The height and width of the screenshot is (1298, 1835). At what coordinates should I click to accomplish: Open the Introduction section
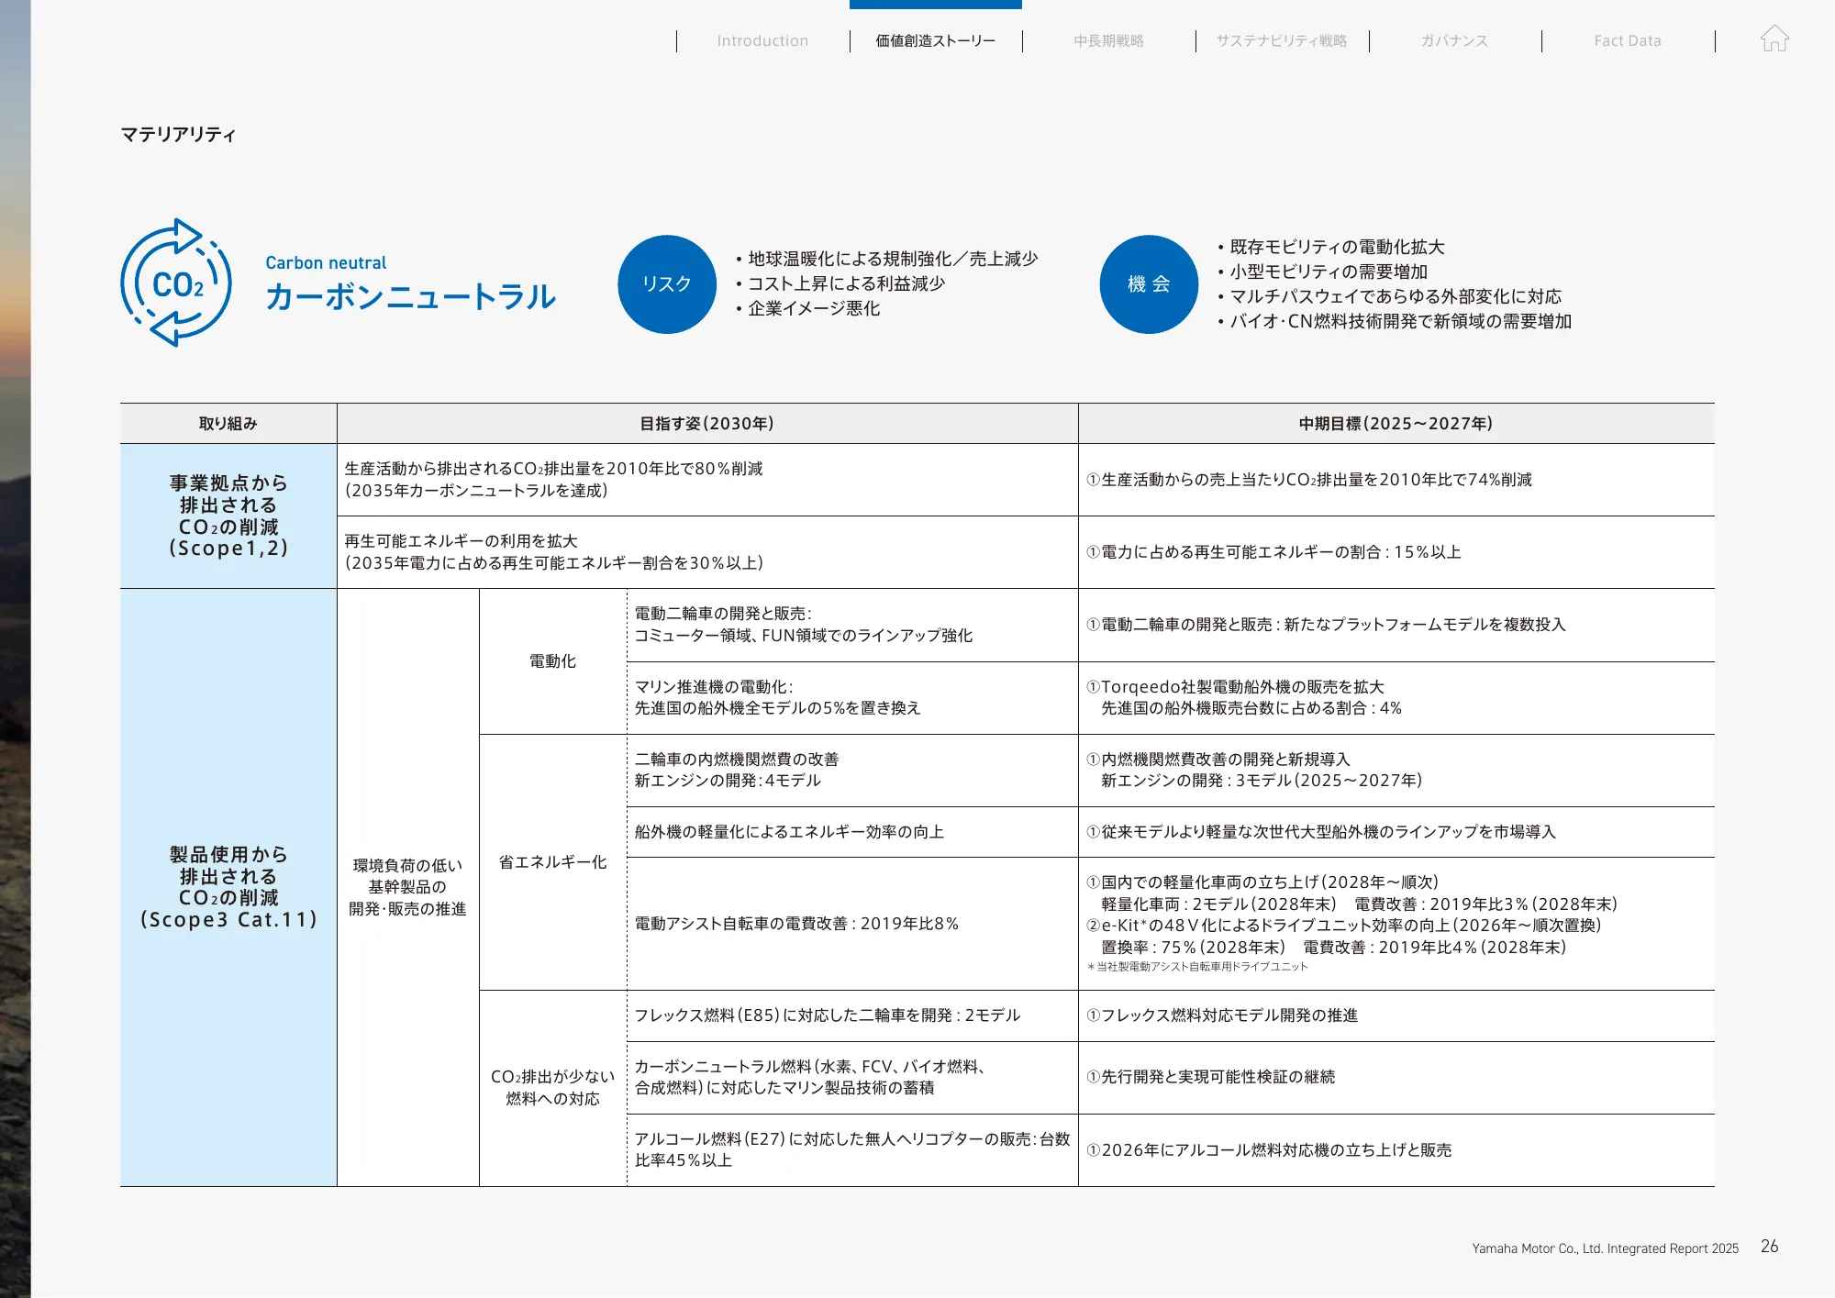(762, 40)
